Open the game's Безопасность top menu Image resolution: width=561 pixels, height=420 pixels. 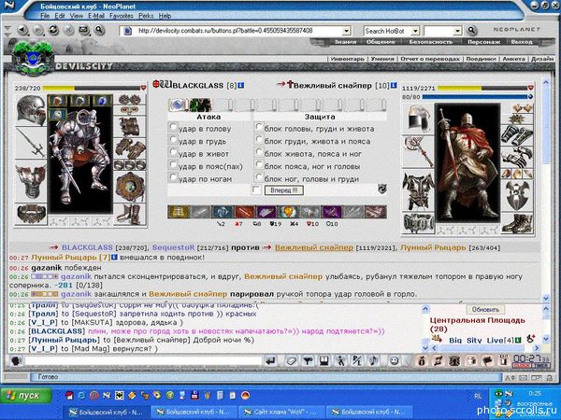(431, 42)
